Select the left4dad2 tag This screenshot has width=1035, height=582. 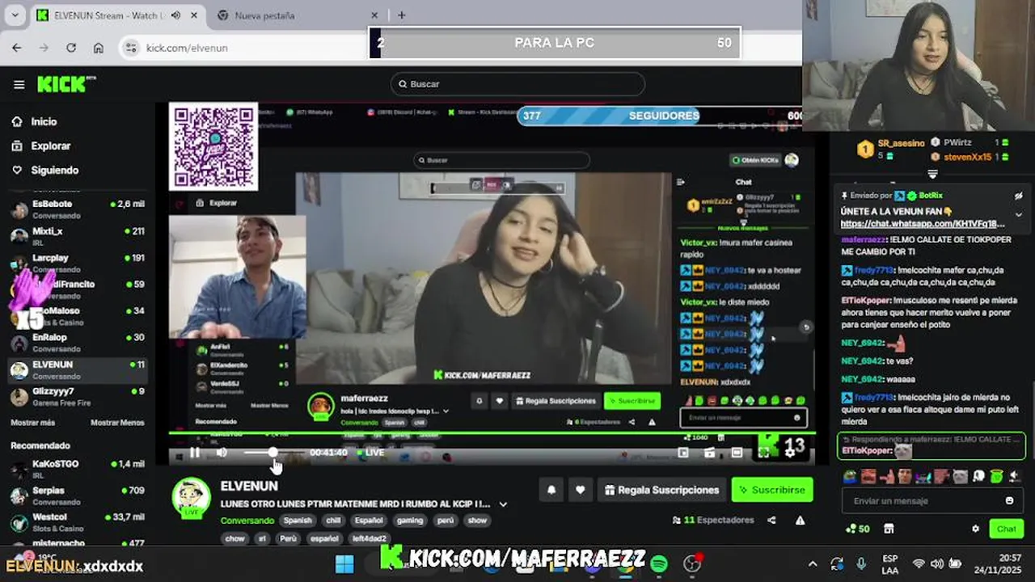370,538
